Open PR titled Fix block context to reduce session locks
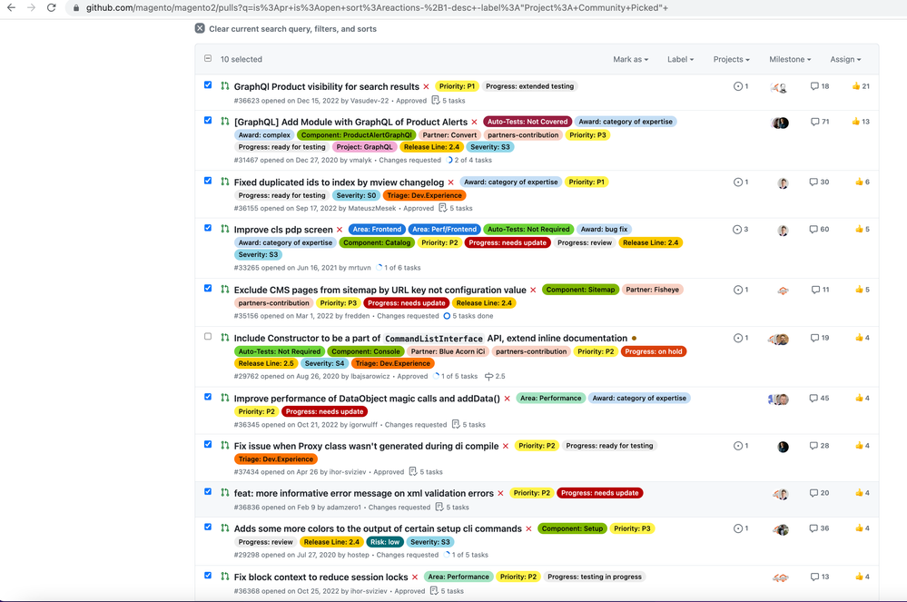The height and width of the screenshot is (602, 907). pyautogui.click(x=320, y=577)
